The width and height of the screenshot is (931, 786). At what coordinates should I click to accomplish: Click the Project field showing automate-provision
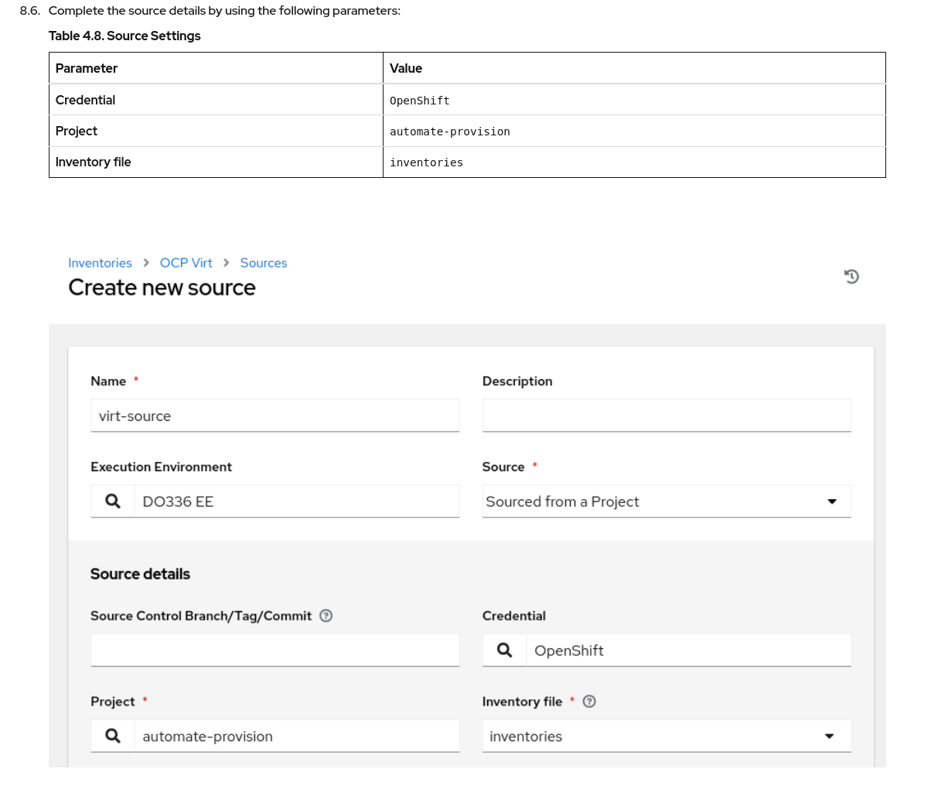296,736
